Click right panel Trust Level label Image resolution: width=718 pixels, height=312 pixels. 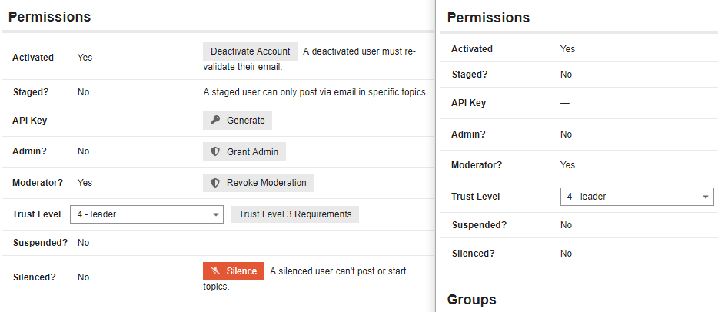tap(475, 197)
